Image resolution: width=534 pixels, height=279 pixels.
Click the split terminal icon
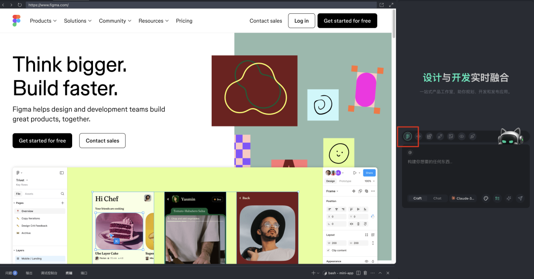(x=358, y=273)
